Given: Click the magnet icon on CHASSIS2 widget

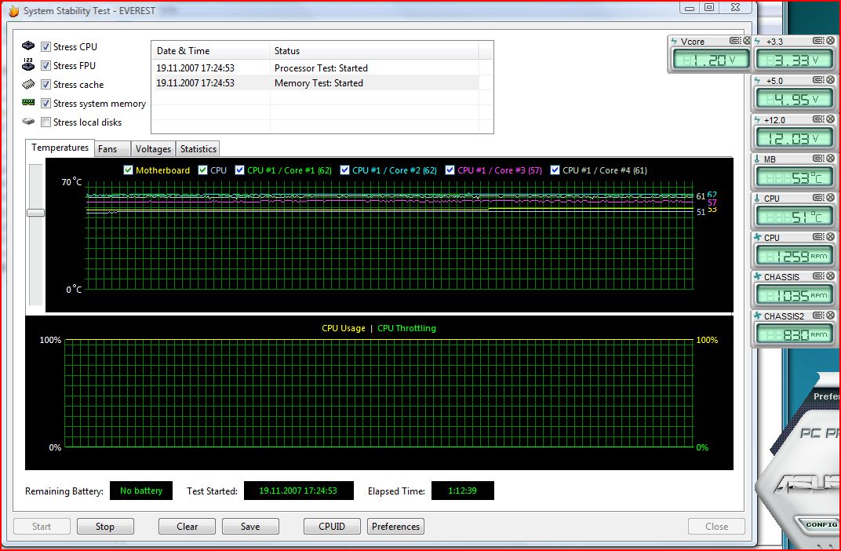Looking at the screenshot, I should click(819, 316).
